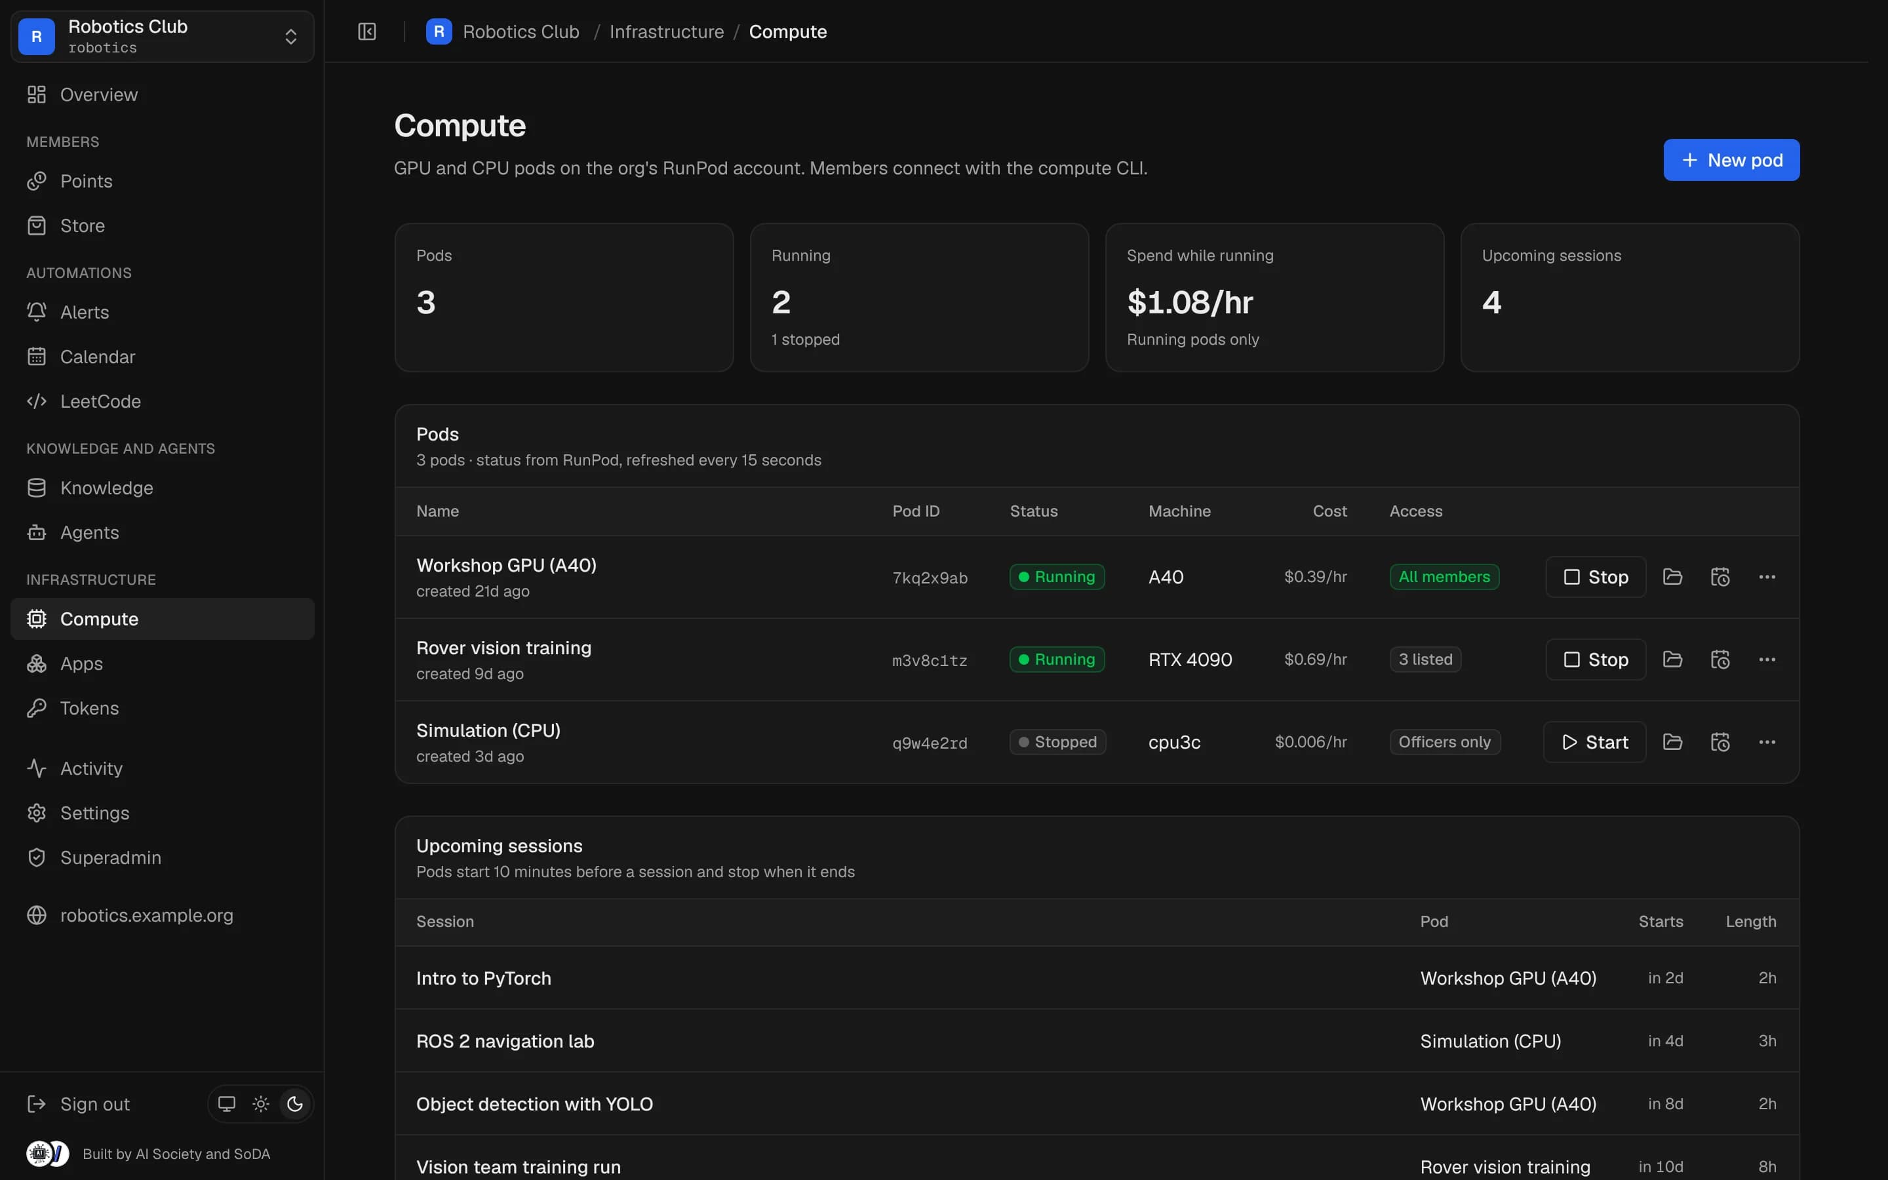Open schedule icon for Workshop GPU (A40)

[1720, 577]
